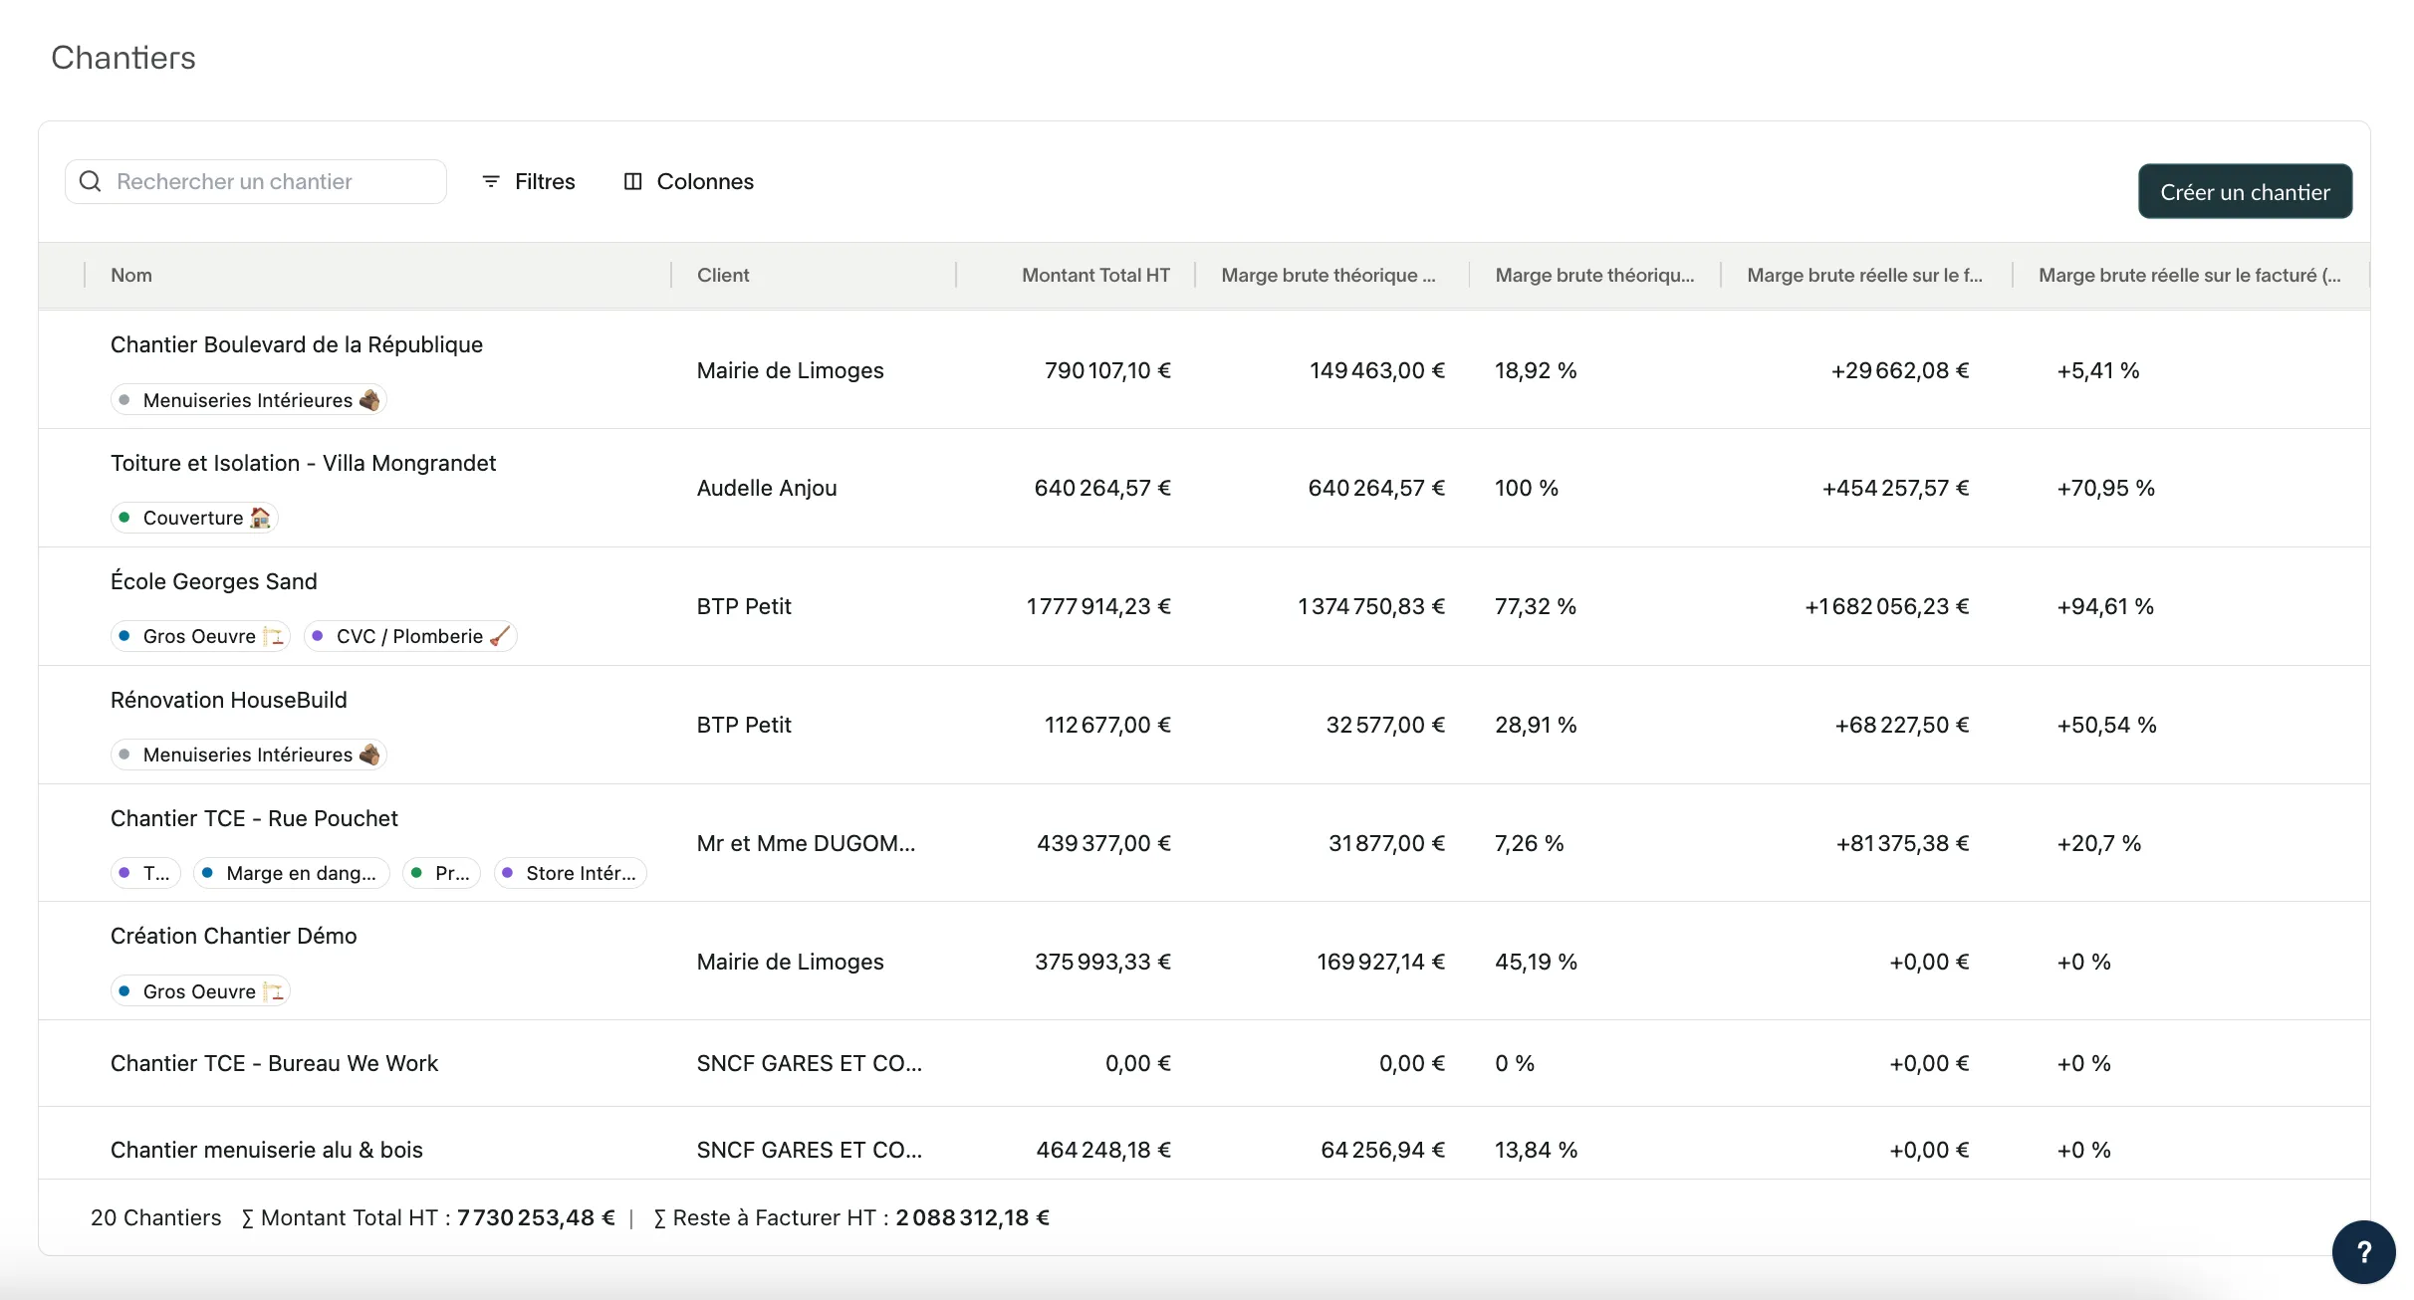Open the Colonnes menu
2414x1300 pixels.
coord(704,181)
